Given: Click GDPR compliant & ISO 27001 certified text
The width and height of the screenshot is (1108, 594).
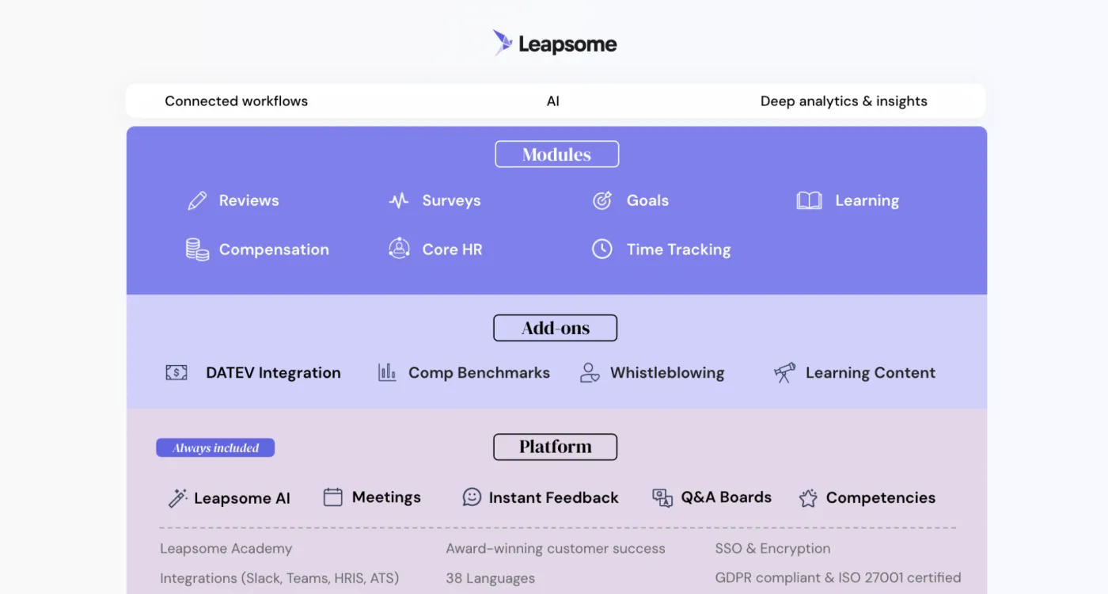Looking at the screenshot, I should (x=838, y=577).
